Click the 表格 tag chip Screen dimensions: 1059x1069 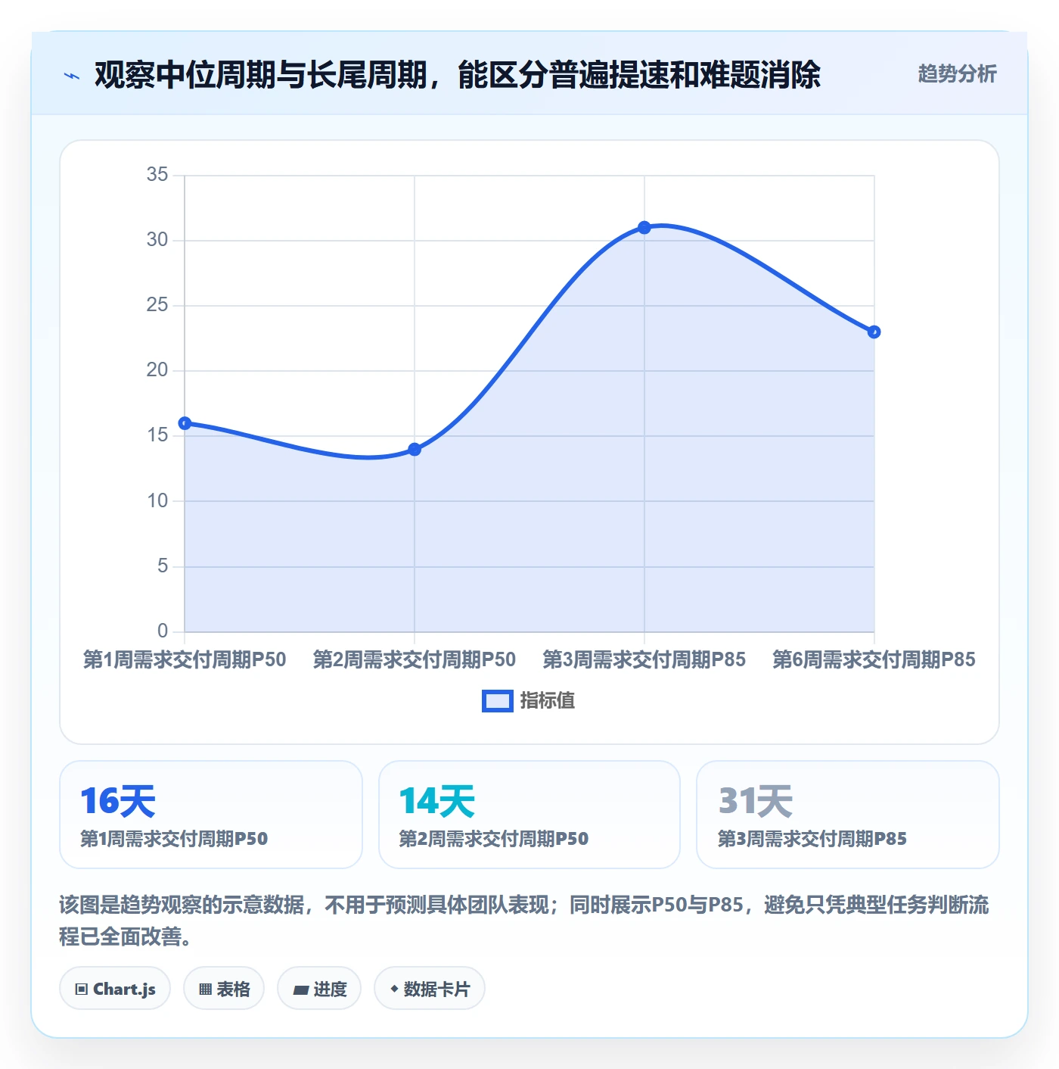(x=224, y=988)
